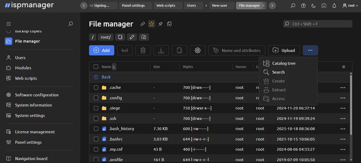
Task: Go back using the Back link
Action: click(106, 77)
